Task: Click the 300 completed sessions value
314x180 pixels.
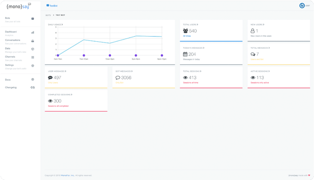Action: [57, 101]
